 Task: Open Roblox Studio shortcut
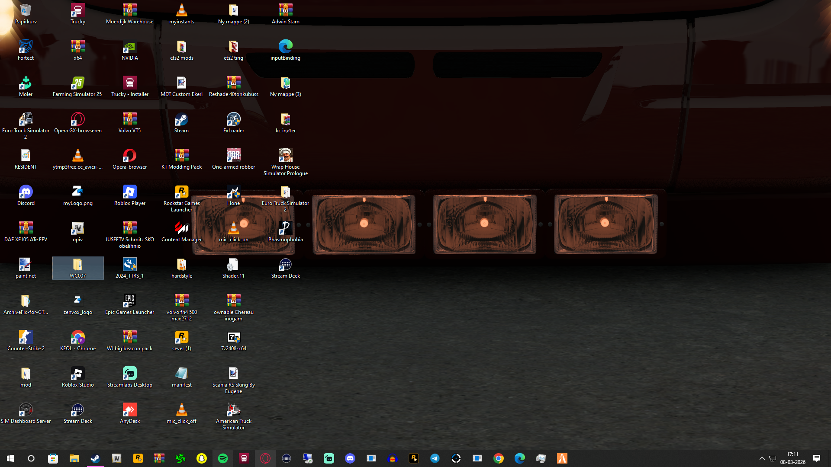77,374
